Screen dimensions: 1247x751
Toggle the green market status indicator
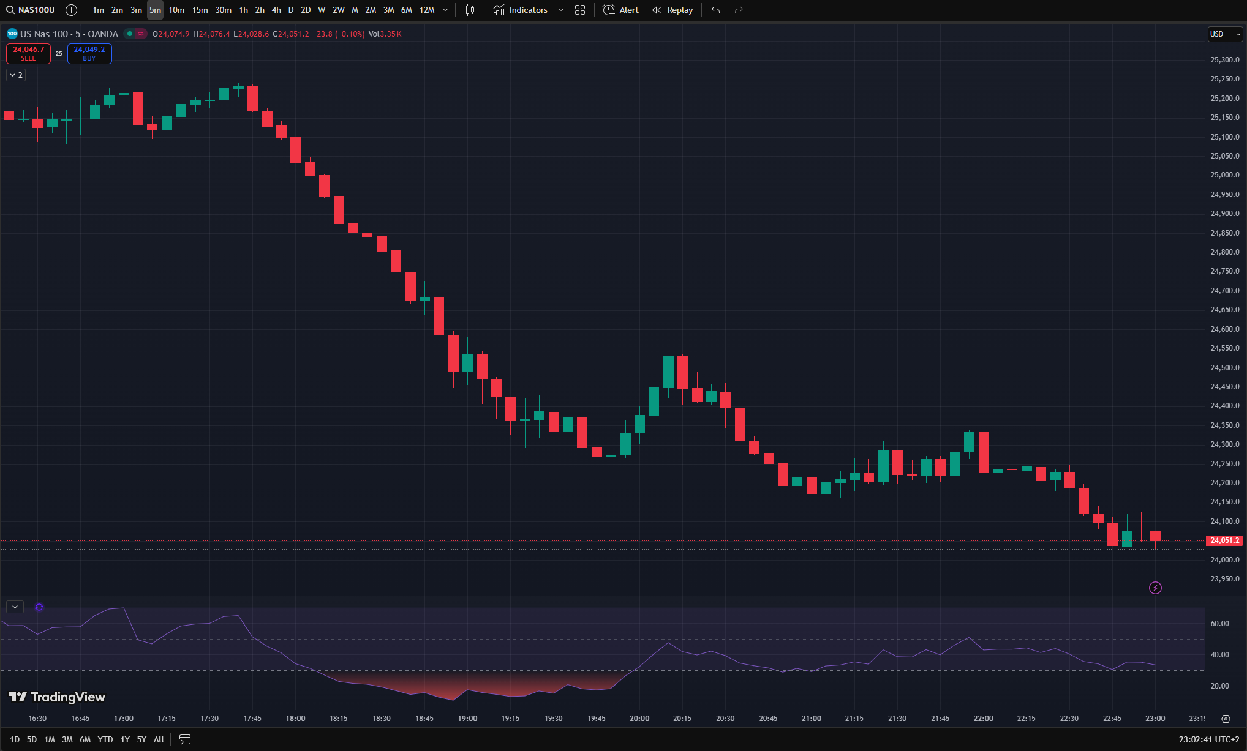point(130,34)
